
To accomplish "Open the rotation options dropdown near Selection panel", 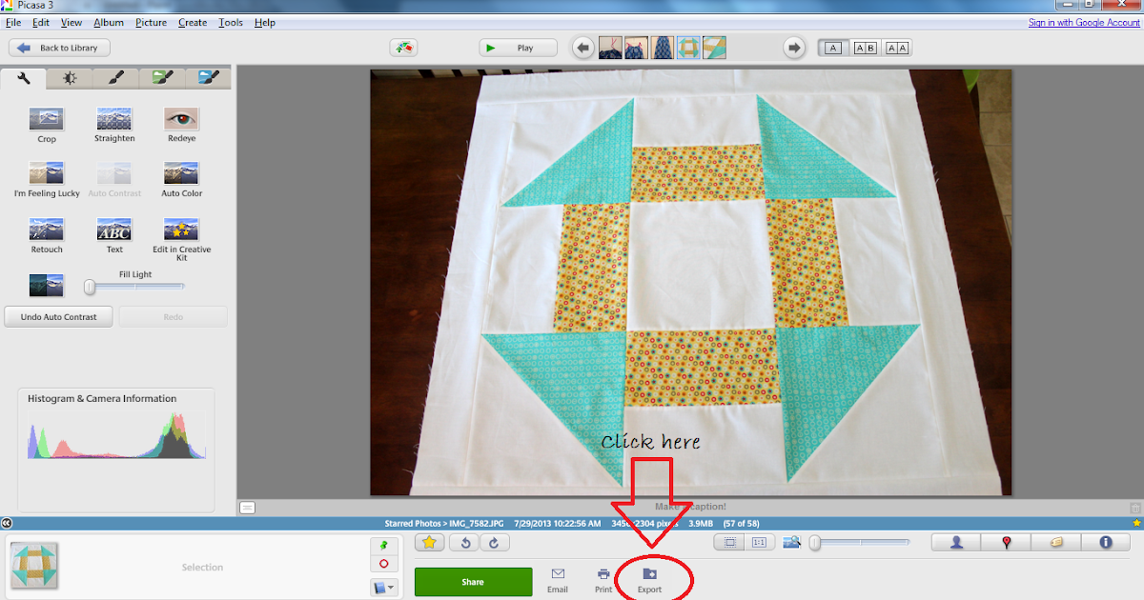I will click(x=382, y=587).
